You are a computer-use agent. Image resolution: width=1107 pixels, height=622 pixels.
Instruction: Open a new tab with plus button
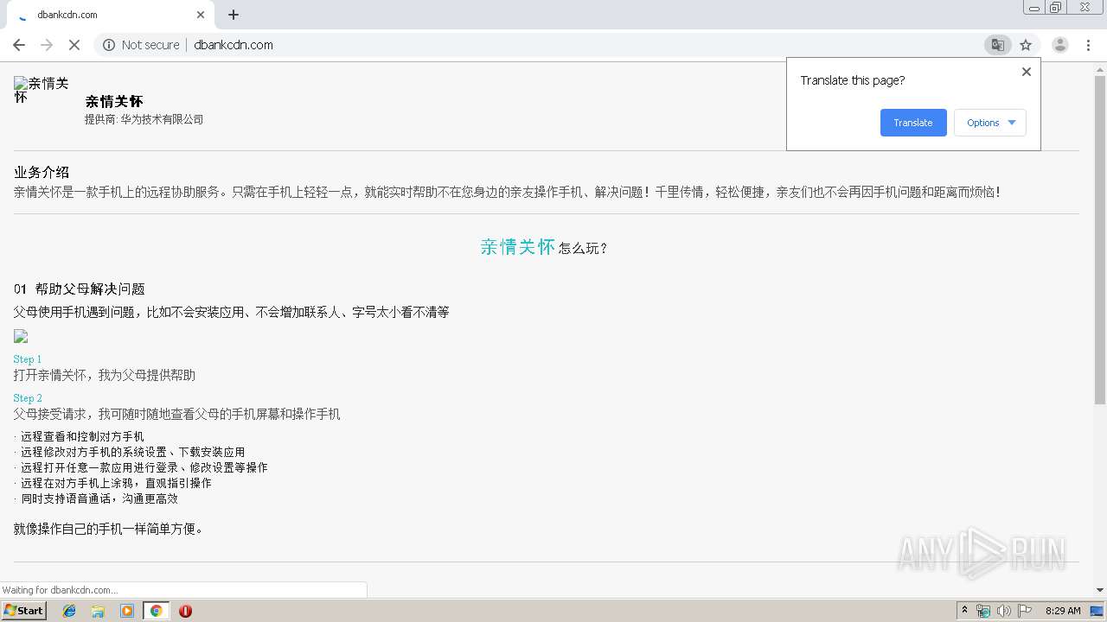(x=234, y=15)
